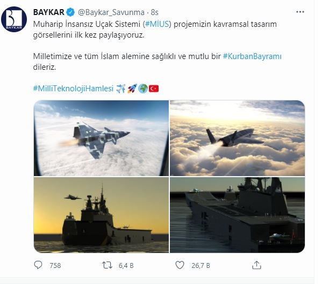The image size is (322, 284).
Task: Click the 26,7 B like count
Action: point(201,266)
